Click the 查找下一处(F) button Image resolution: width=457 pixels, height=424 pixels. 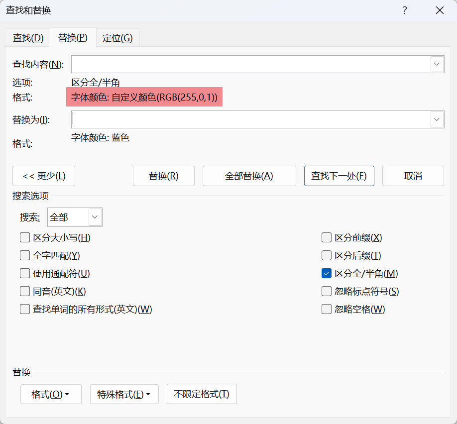point(339,176)
